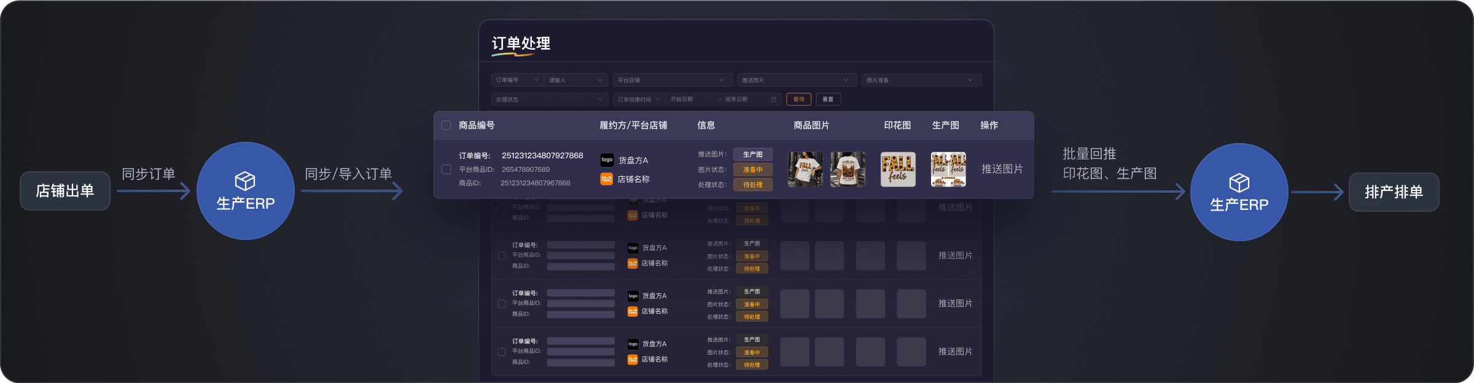Click the 准备中 status tag in order 251231234807927868
Screen dimensions: 1474x383
click(x=753, y=169)
